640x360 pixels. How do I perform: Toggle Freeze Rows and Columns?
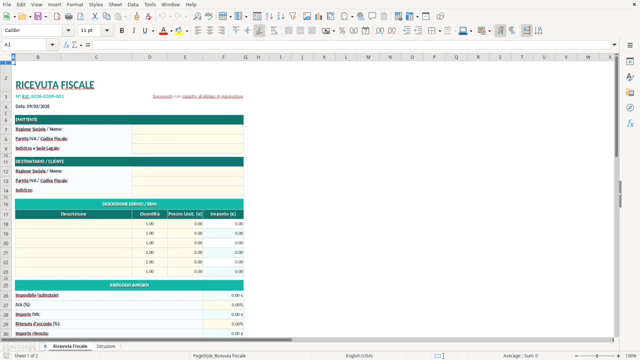click(410, 17)
